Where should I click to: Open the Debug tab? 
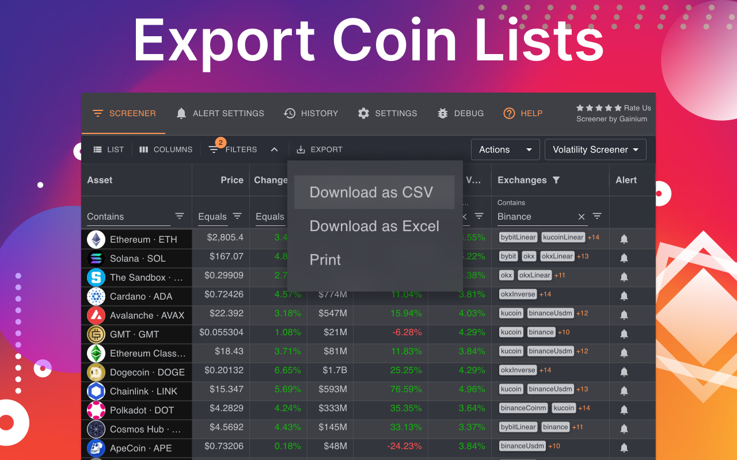pyautogui.click(x=460, y=113)
